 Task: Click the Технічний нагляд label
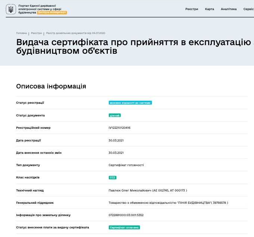pos(30,190)
